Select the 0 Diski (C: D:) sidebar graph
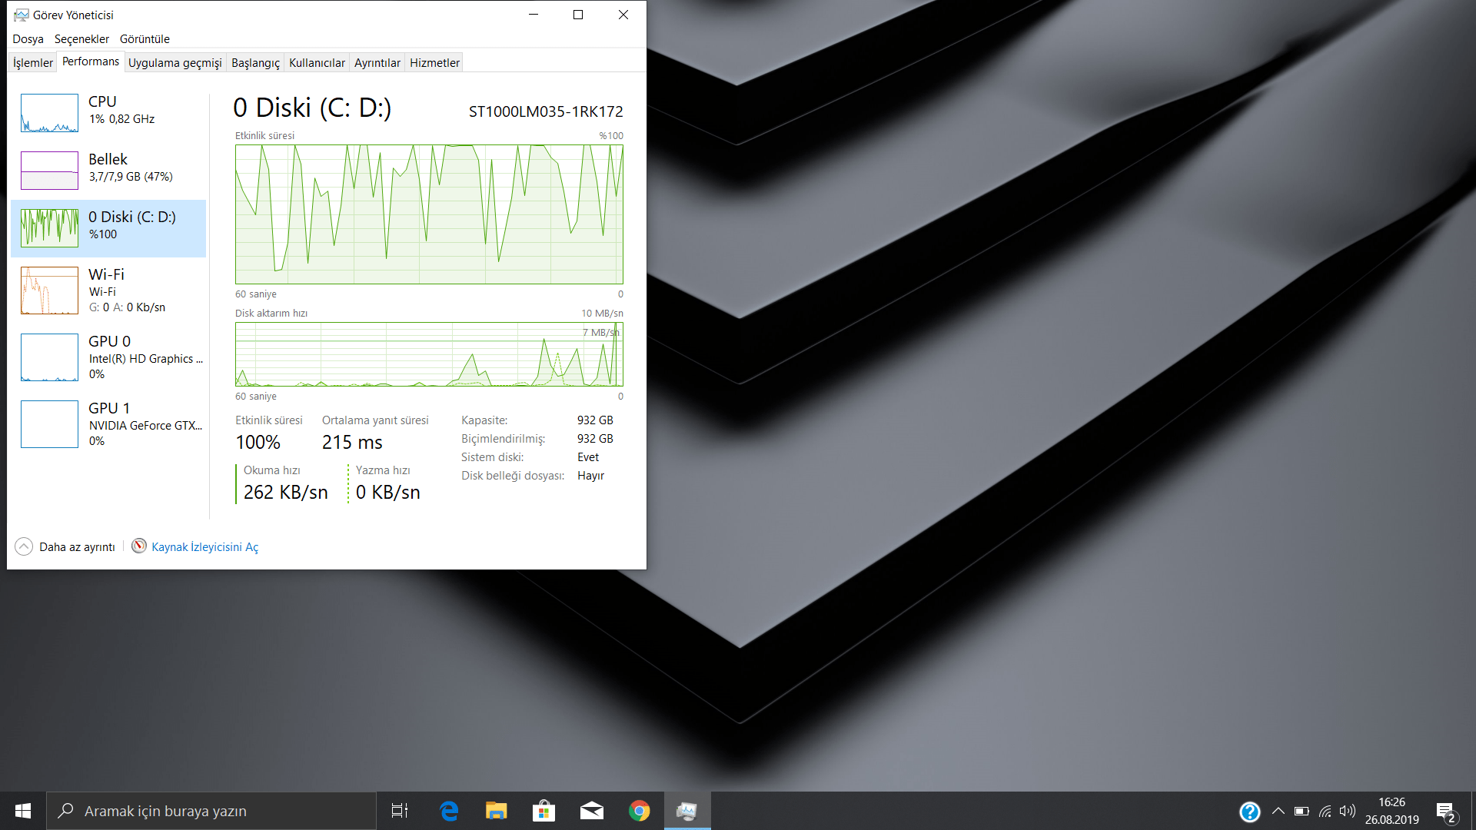 click(108, 227)
